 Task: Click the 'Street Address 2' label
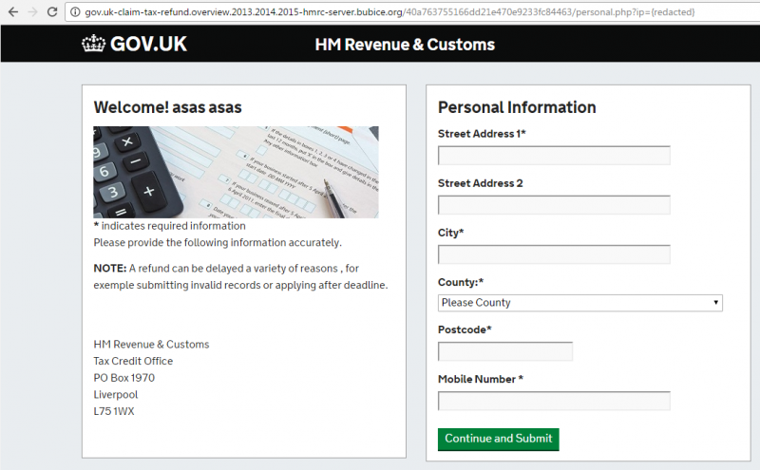481,183
